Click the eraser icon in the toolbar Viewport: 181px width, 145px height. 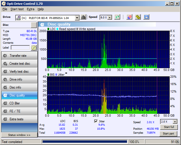click(129, 17)
